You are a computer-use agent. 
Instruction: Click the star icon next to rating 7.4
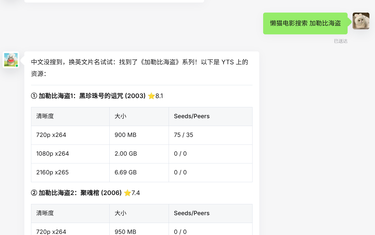click(127, 193)
